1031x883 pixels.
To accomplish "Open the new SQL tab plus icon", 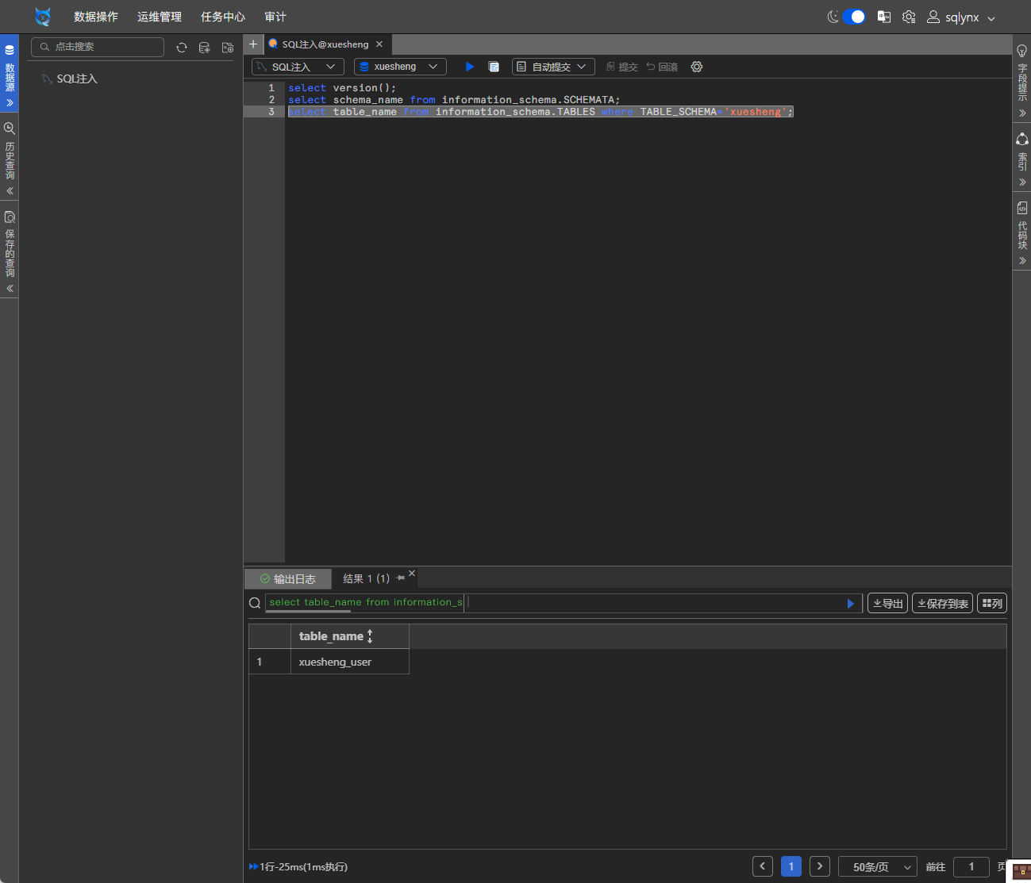I will pyautogui.click(x=253, y=44).
